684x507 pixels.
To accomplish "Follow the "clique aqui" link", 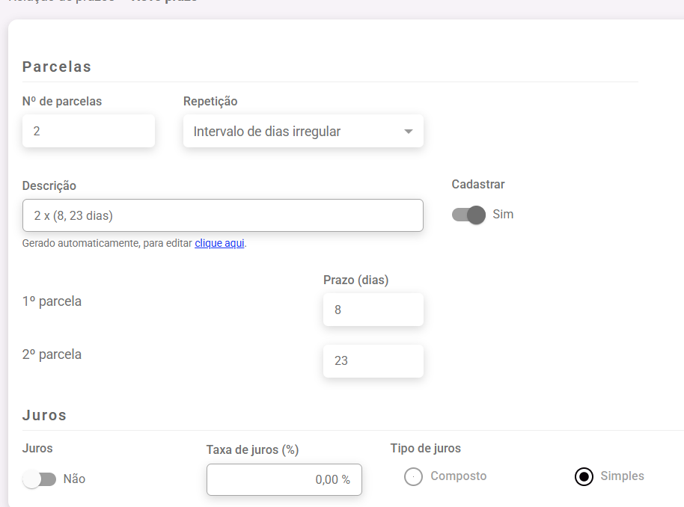I will tap(219, 243).
